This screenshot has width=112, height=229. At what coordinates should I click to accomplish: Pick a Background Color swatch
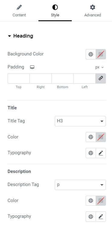[101, 54]
